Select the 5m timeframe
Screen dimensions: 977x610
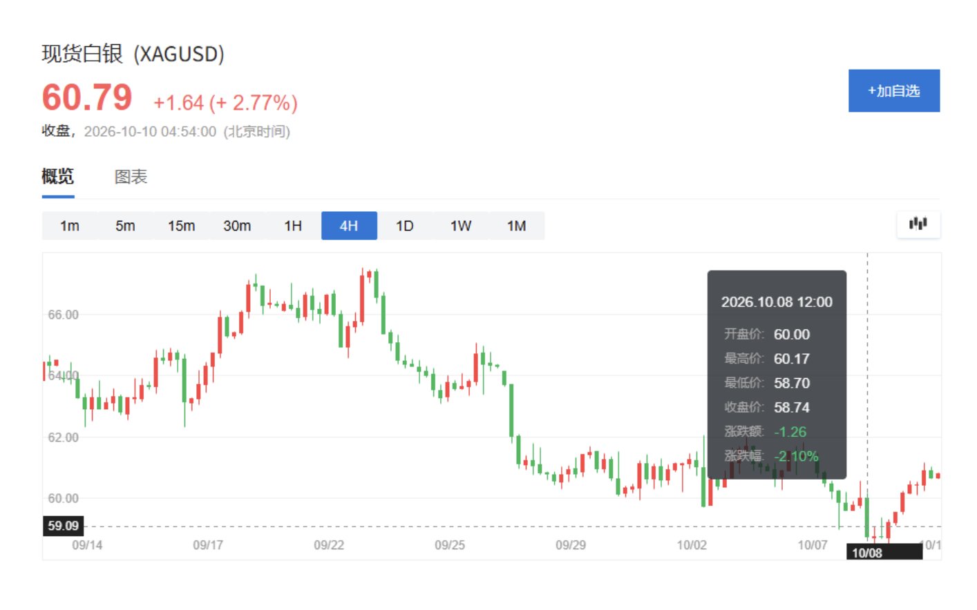pos(126,226)
